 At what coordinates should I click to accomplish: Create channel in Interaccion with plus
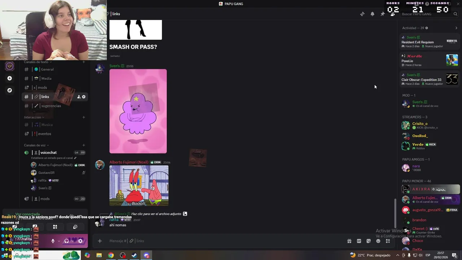click(84, 117)
